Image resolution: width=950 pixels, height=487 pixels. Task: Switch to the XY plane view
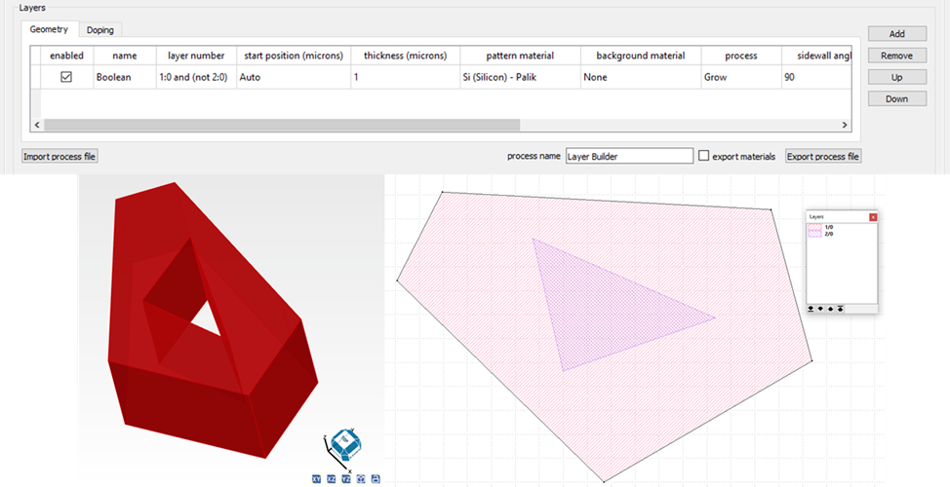(x=316, y=479)
